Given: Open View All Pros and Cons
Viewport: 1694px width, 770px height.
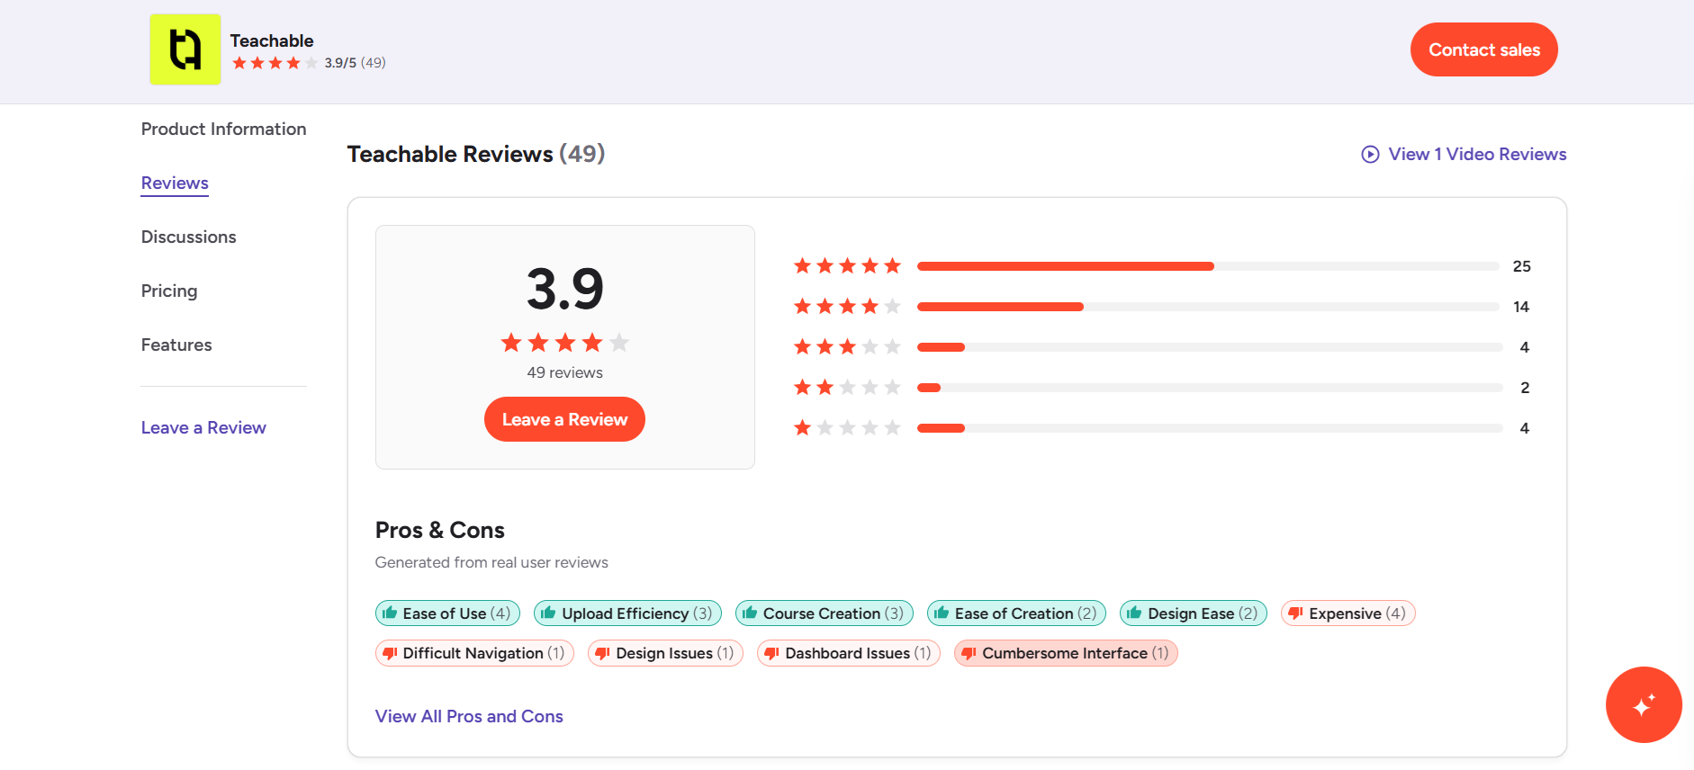Looking at the screenshot, I should pyautogui.click(x=469, y=717).
